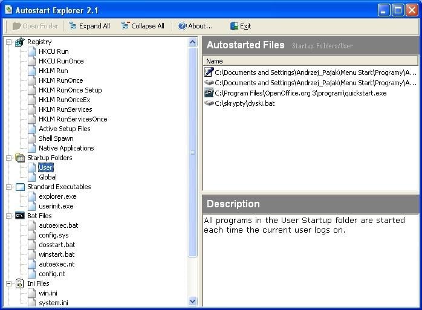Collapse the Startup Folders node
Screen dimensions: 422x310
(9, 158)
